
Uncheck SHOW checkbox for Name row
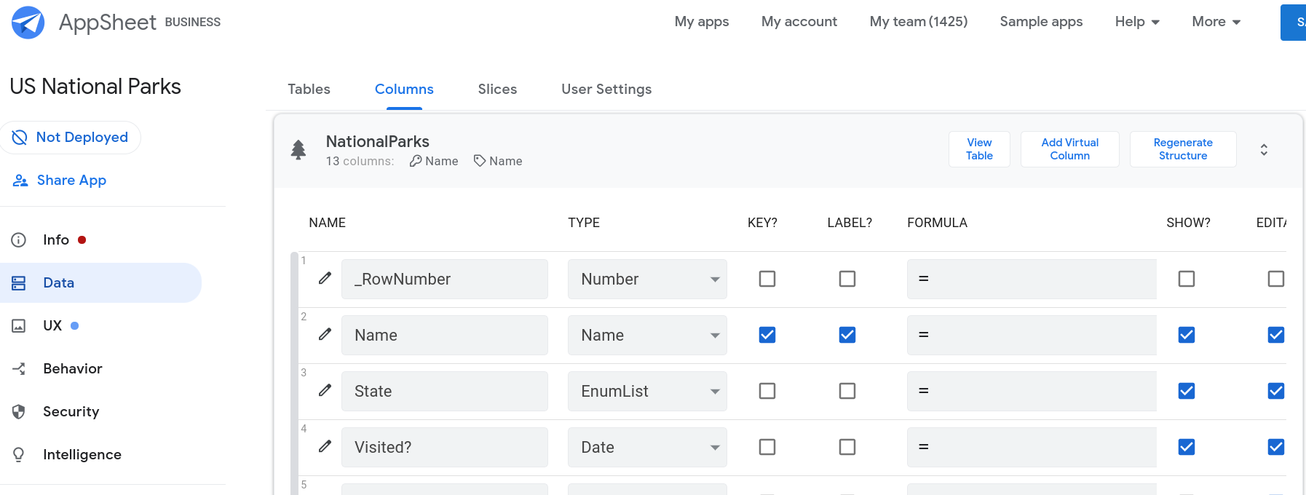click(x=1187, y=335)
